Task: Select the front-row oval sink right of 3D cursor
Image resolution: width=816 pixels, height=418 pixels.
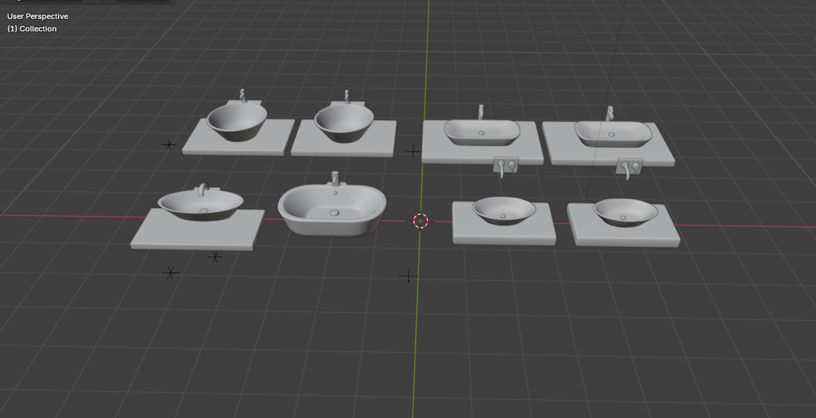Action: coord(504,210)
